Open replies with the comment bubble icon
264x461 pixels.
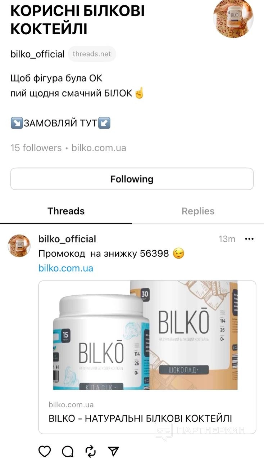coord(68,451)
